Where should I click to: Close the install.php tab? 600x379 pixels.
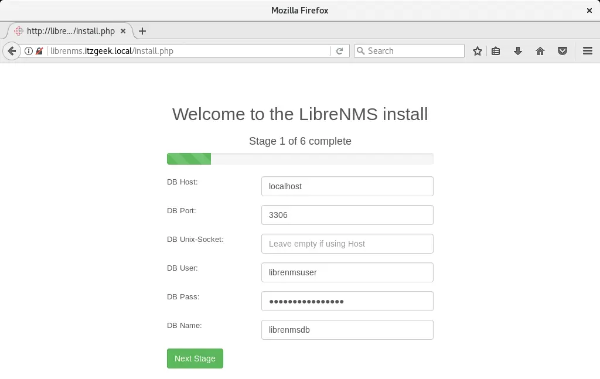pos(123,31)
